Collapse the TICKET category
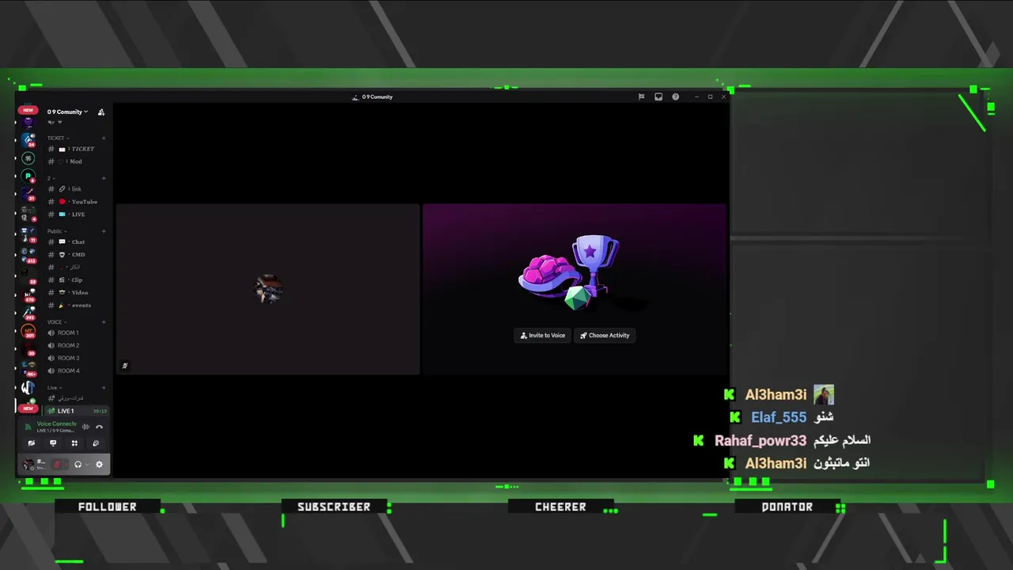The image size is (1013, 570). 58,138
